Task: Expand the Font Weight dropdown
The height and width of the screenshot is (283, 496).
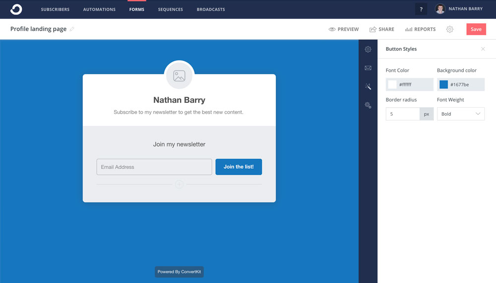Action: (x=460, y=114)
